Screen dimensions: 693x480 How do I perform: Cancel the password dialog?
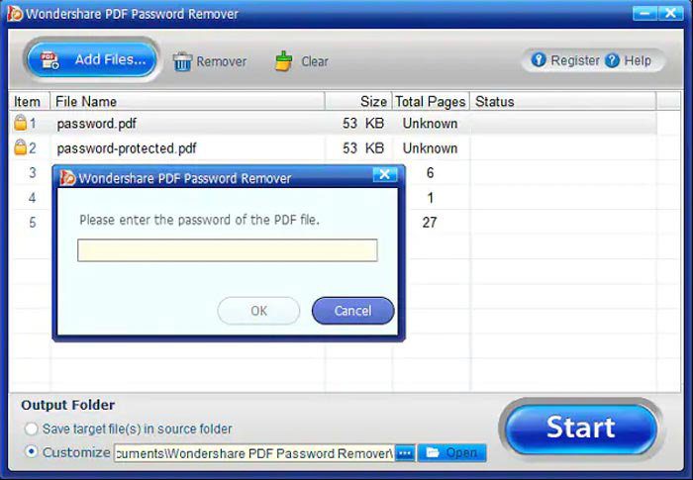[352, 311]
